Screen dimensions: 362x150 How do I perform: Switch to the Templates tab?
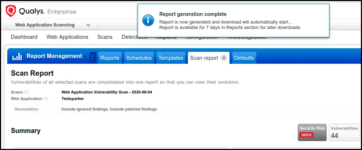[x=171, y=58]
